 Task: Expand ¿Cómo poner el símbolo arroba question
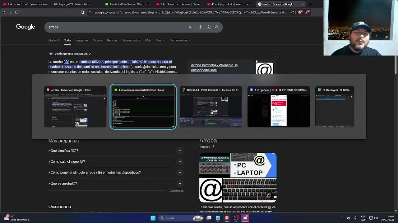pyautogui.click(x=115, y=173)
